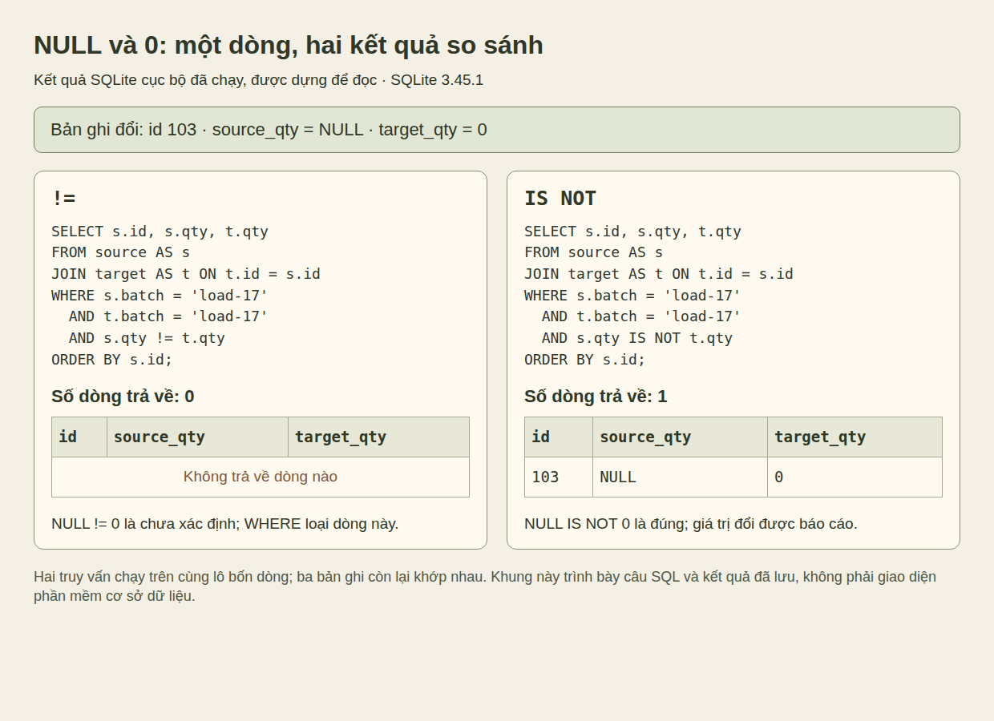The height and width of the screenshot is (721, 994).
Task: Click "source_qty" header in the IS NOT table
Action: [x=680, y=437]
